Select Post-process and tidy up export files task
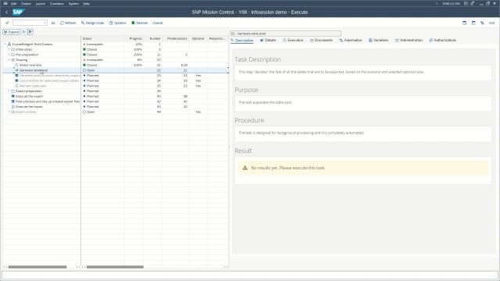Viewport: 500px width, 281px height. [x=48, y=101]
